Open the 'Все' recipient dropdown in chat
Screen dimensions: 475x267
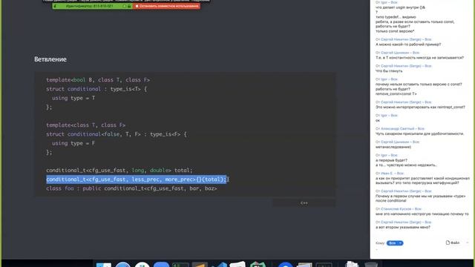click(395, 243)
